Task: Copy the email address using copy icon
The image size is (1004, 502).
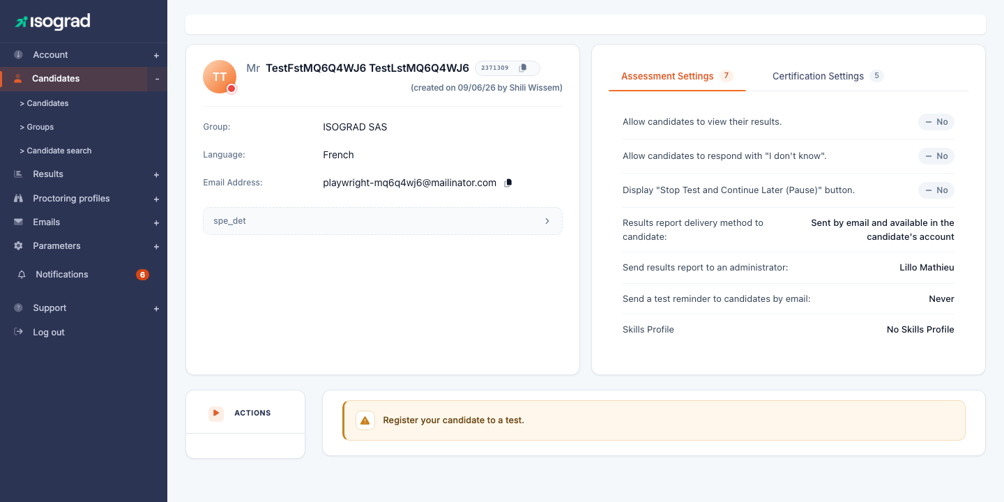Action: click(x=508, y=183)
